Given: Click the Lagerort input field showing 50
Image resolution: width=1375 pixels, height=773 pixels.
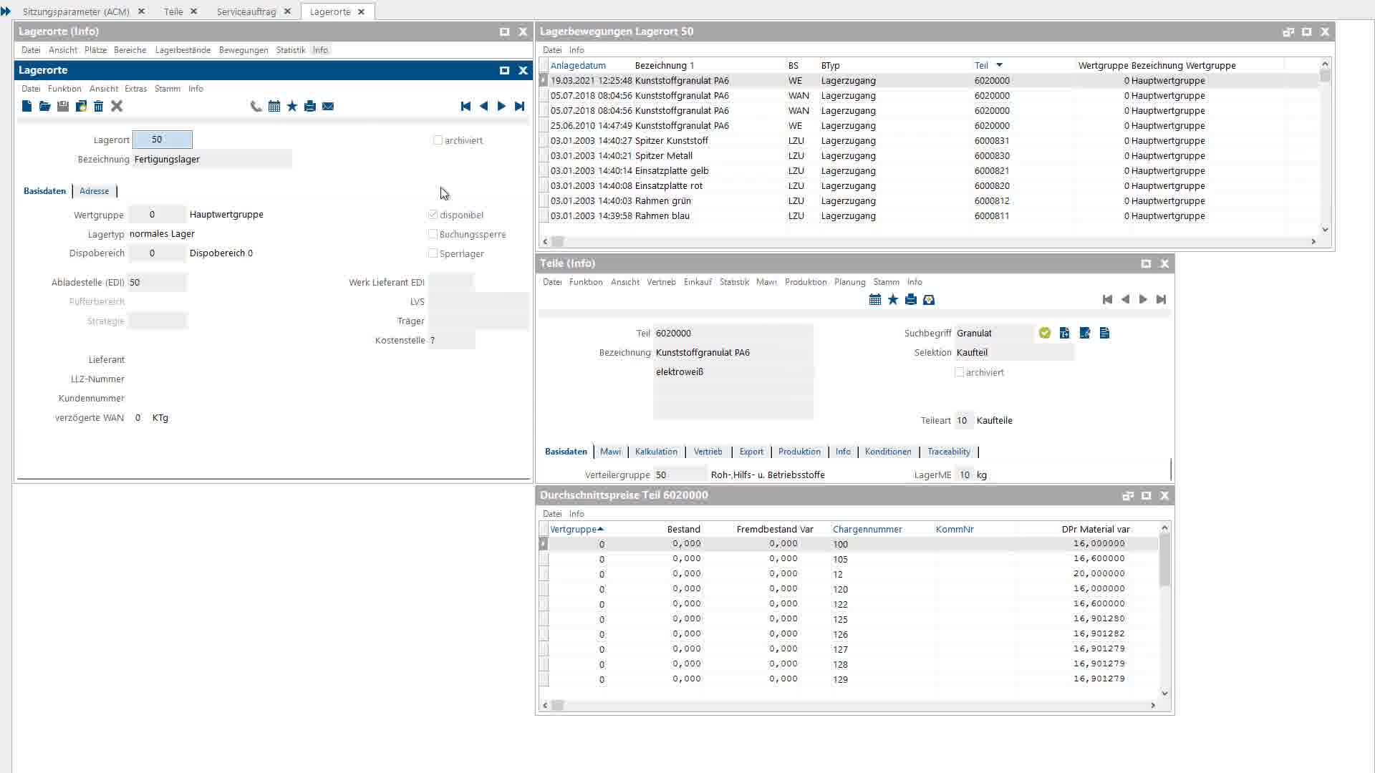Looking at the screenshot, I should pos(163,140).
